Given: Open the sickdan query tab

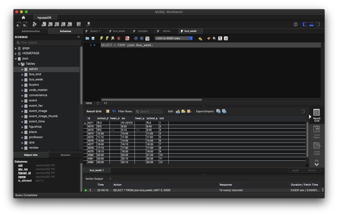Looking at the screenshot, I should [x=143, y=31].
